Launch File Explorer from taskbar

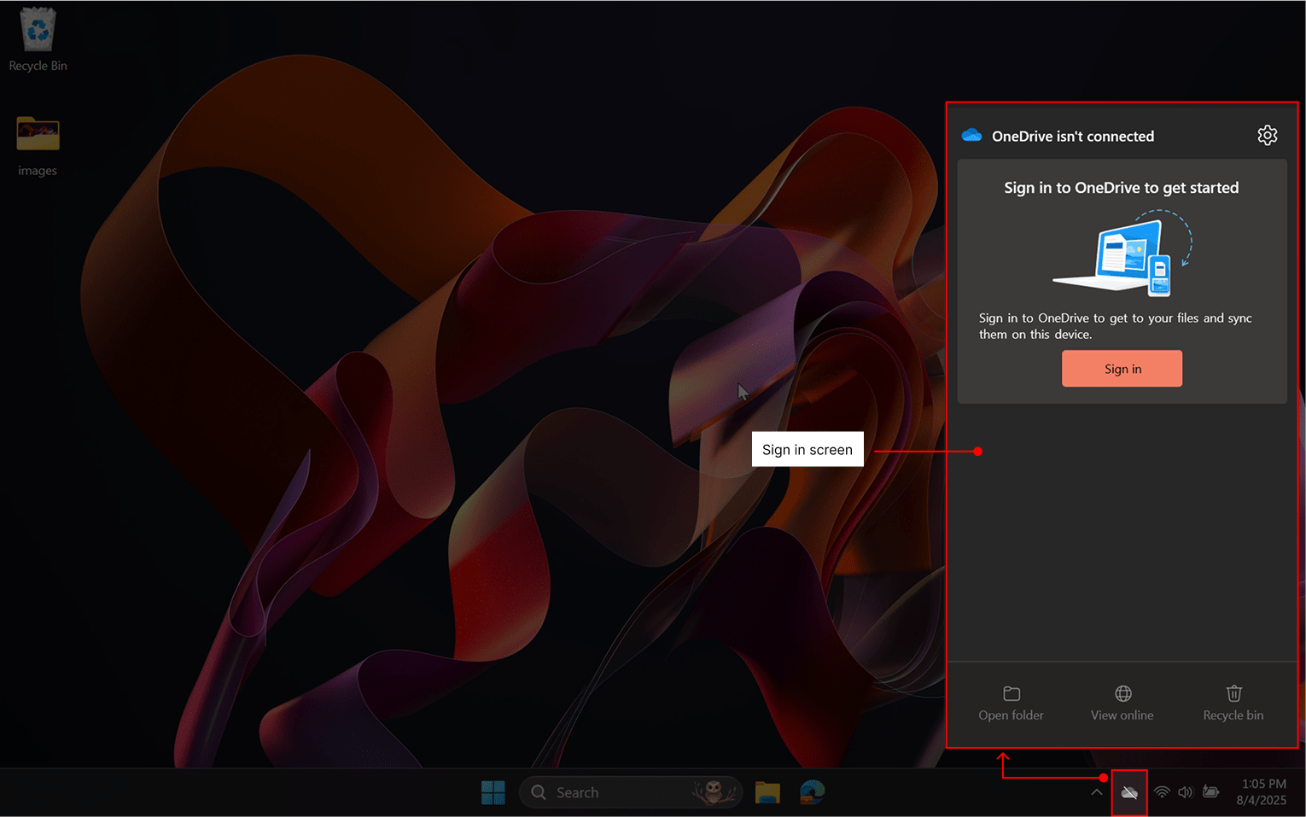click(767, 793)
